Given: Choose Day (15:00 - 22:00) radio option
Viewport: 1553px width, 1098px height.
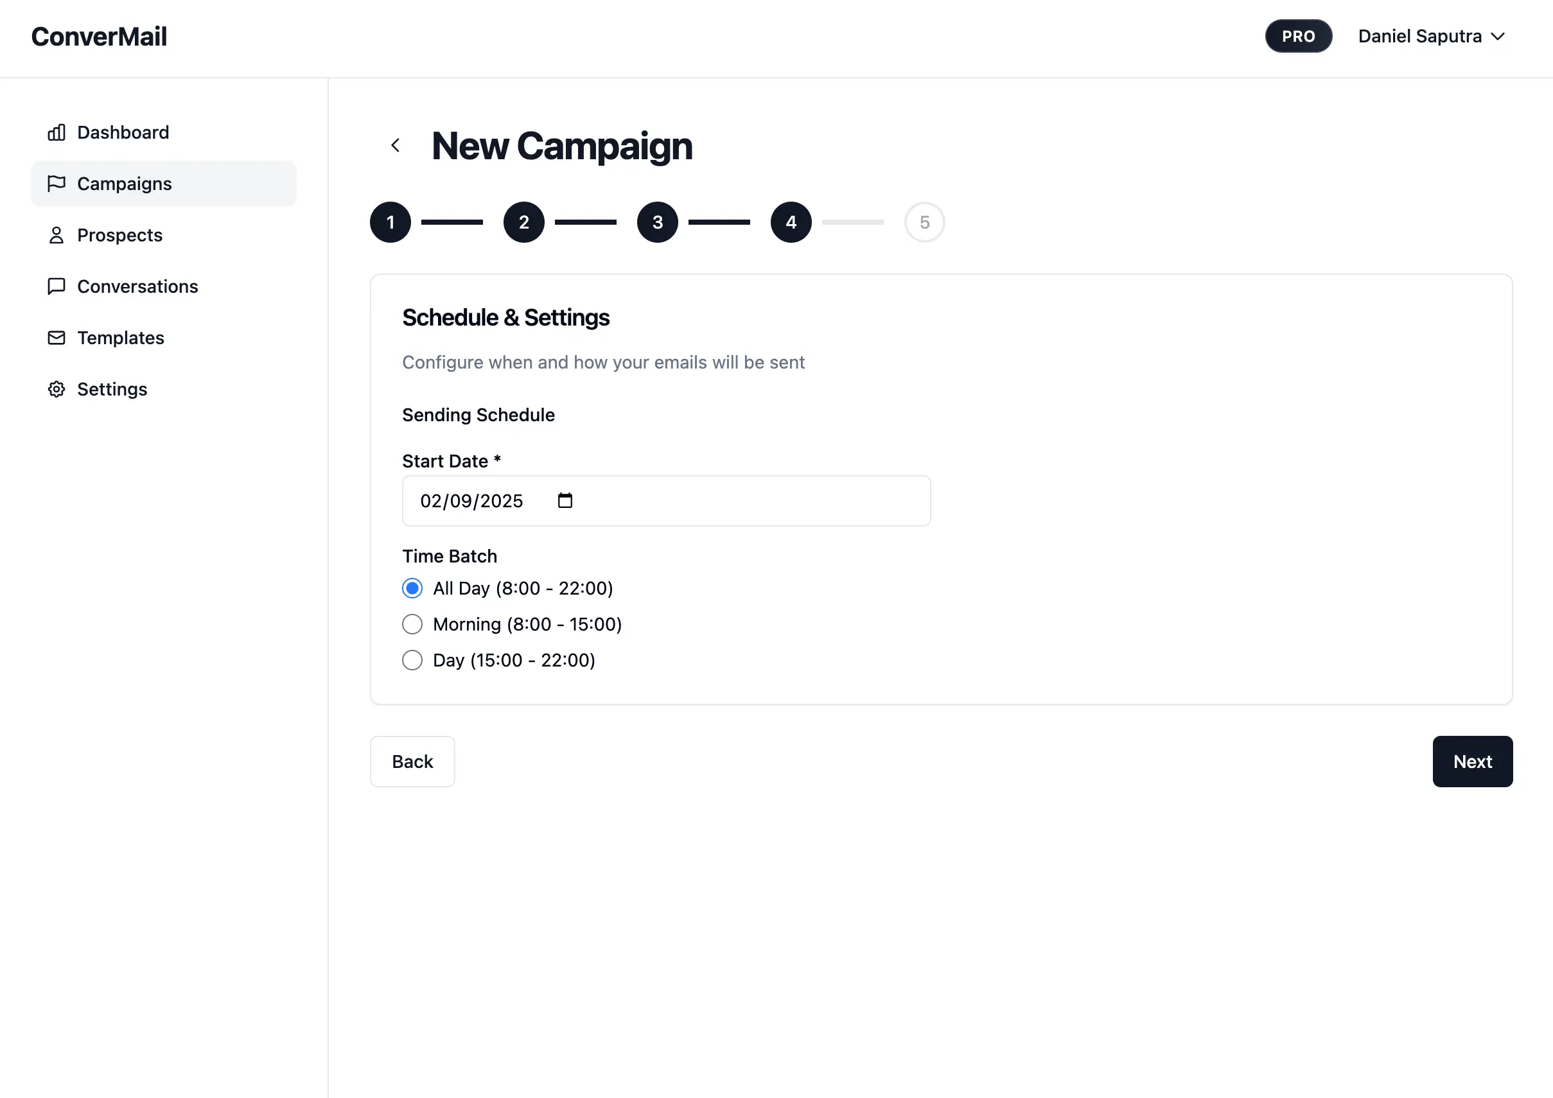Looking at the screenshot, I should click(412, 660).
